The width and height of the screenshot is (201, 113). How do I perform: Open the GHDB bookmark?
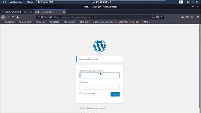[135, 22]
